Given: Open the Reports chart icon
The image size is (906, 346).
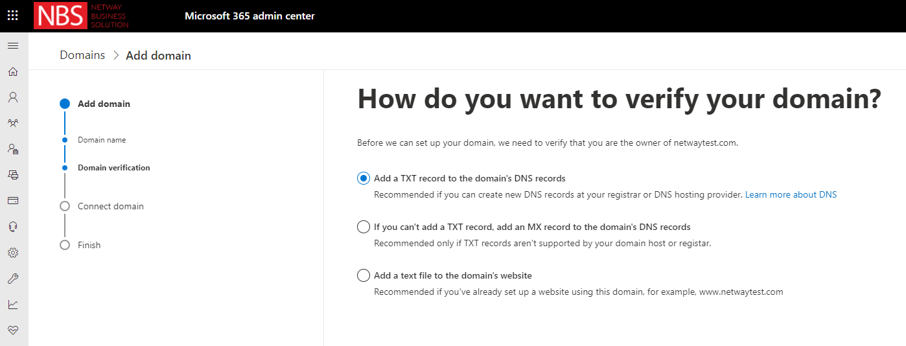Looking at the screenshot, I should click(13, 304).
